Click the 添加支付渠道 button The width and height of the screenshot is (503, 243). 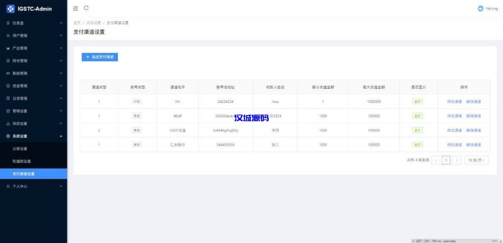100,57
